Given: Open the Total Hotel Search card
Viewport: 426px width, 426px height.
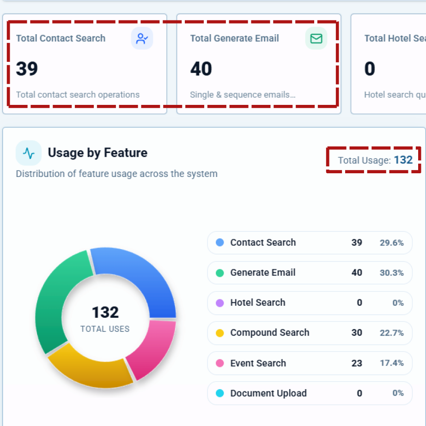Looking at the screenshot, I should point(389,64).
